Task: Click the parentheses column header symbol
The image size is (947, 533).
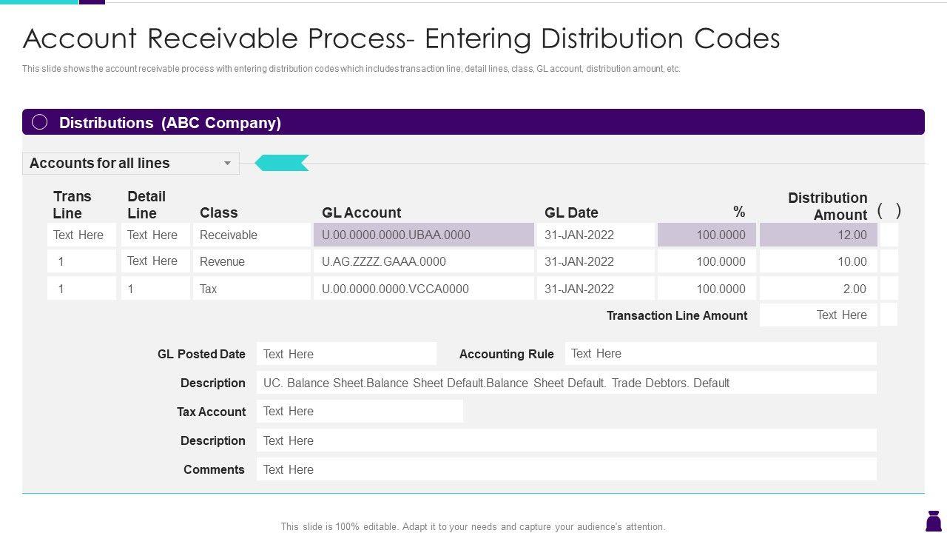Action: [x=889, y=211]
